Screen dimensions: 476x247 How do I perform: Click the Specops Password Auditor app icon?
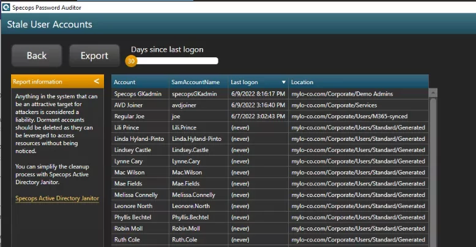(x=6, y=7)
